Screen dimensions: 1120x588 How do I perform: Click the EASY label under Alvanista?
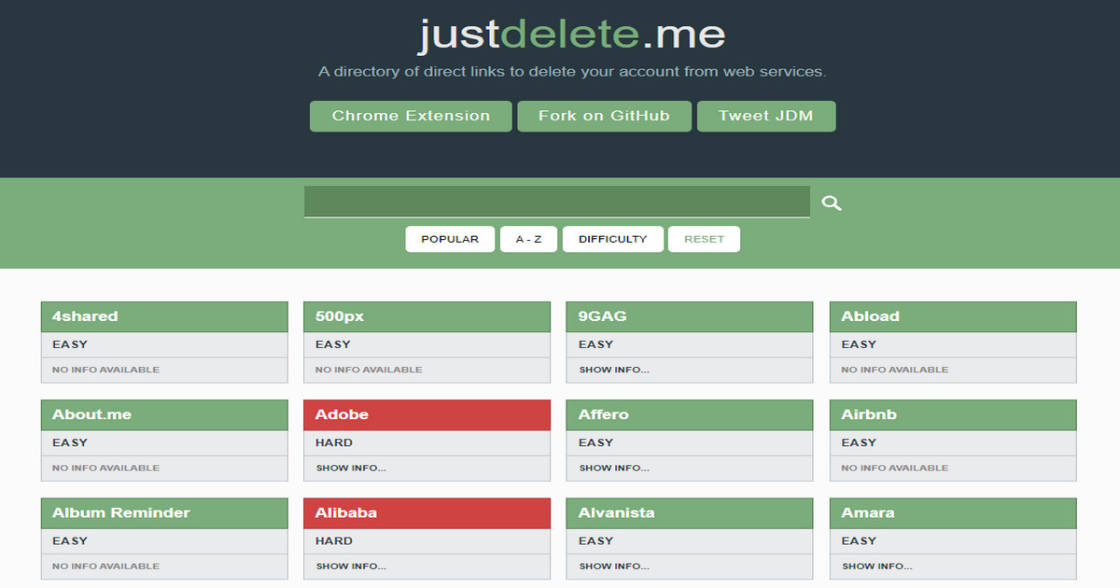pyautogui.click(x=595, y=540)
